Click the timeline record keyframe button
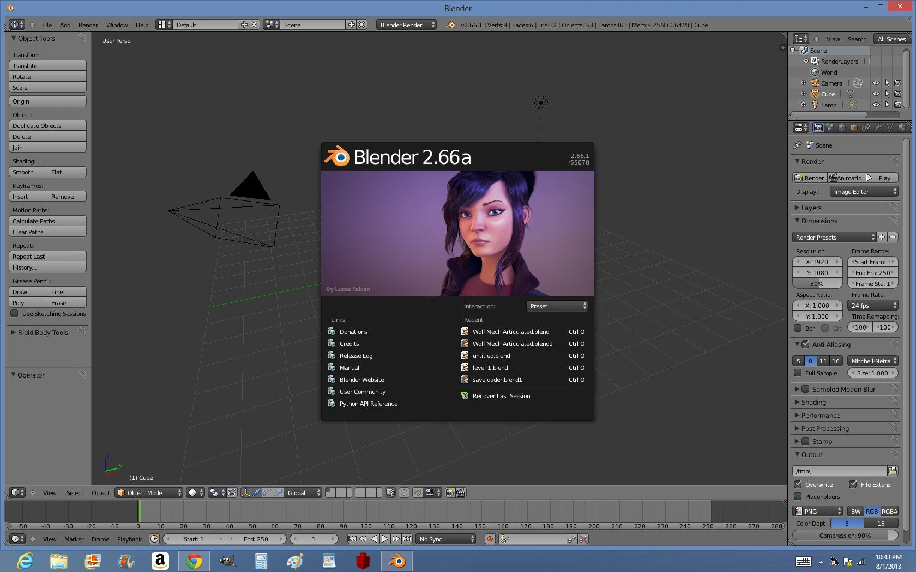916x572 pixels. (490, 539)
